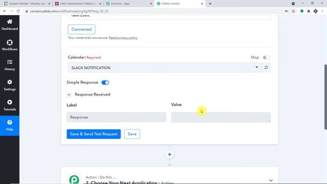Open the Calendar dropdown showing SLACK NOTIFICATION
Viewport: 327px width, 184px height.
165,67
